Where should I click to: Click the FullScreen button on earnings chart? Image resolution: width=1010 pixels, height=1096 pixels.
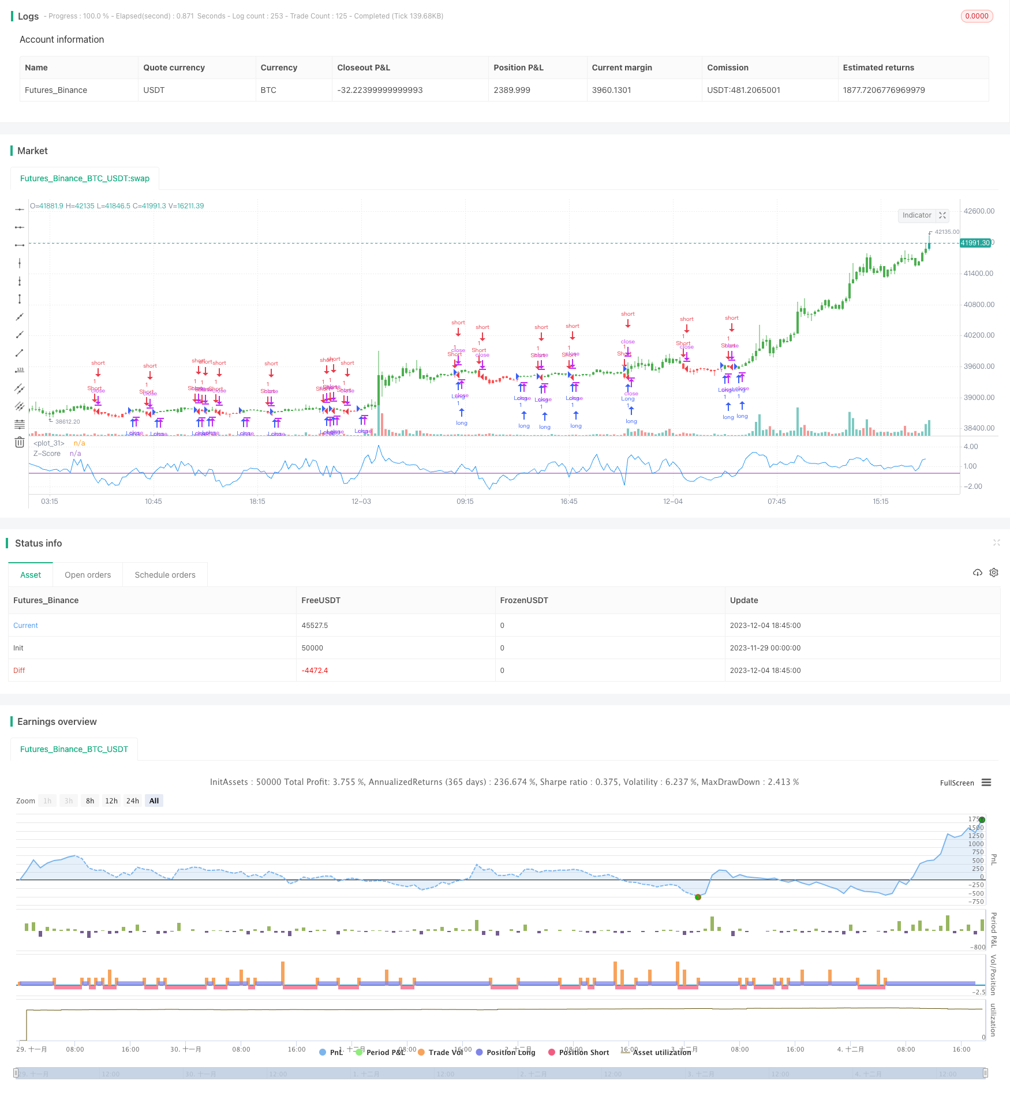click(956, 783)
